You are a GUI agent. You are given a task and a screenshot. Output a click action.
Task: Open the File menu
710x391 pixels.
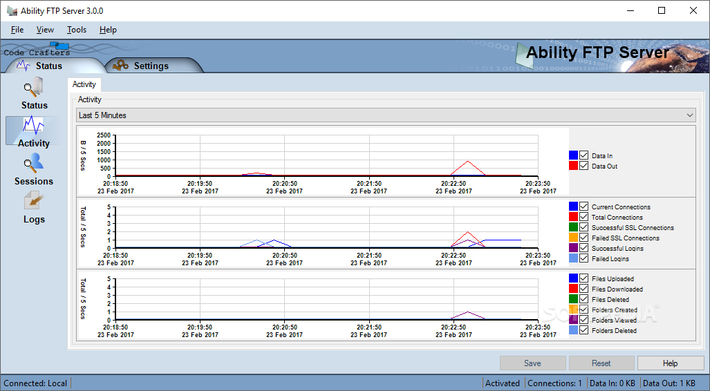coord(17,30)
